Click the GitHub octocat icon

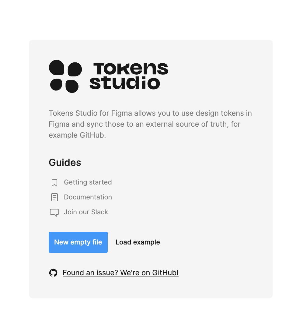(x=53, y=272)
